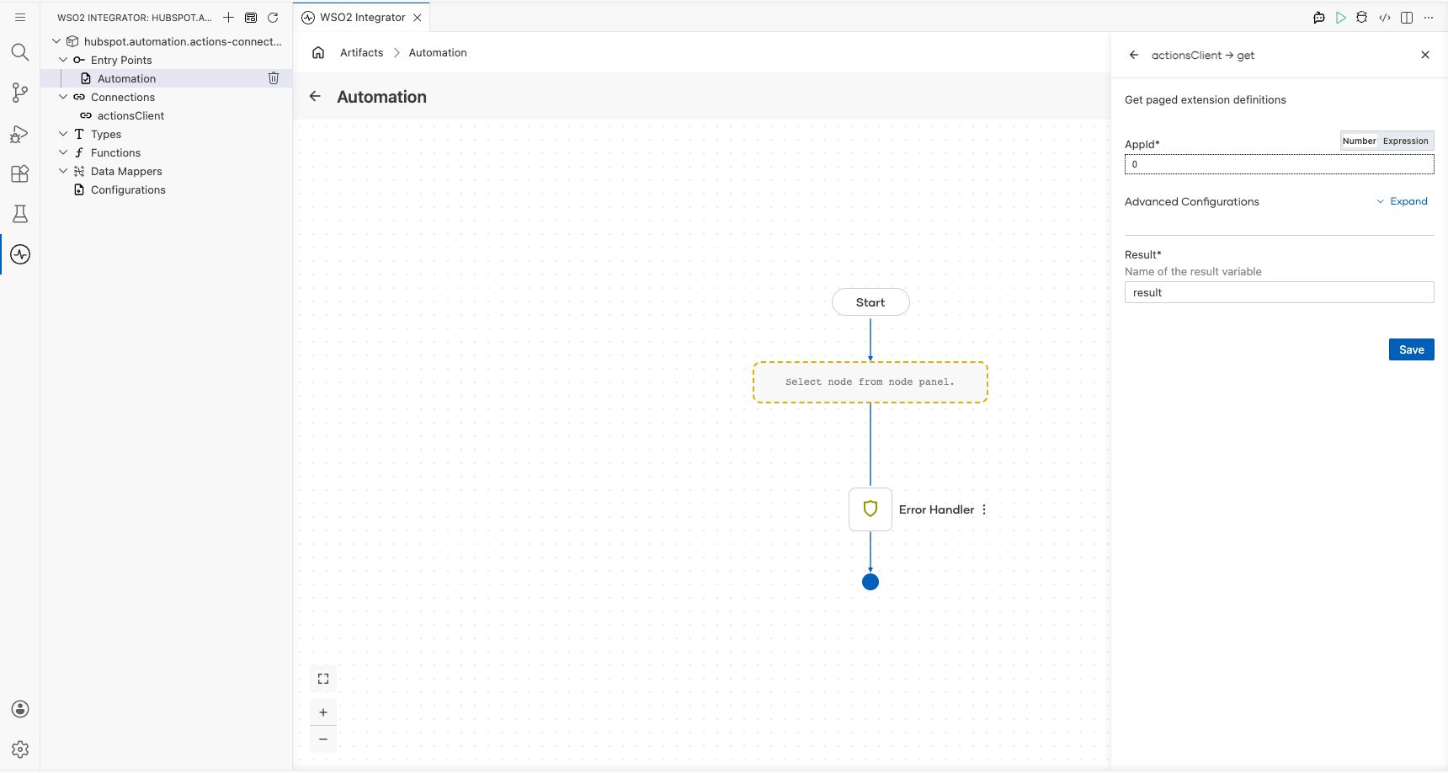Refresh the project explorer
Viewport: 1448px width, 773px height.
(x=273, y=17)
